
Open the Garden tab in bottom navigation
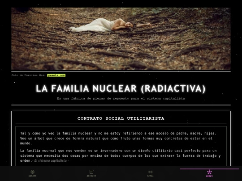click(32, 173)
